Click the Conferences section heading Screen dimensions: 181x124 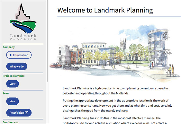tap(10, 122)
